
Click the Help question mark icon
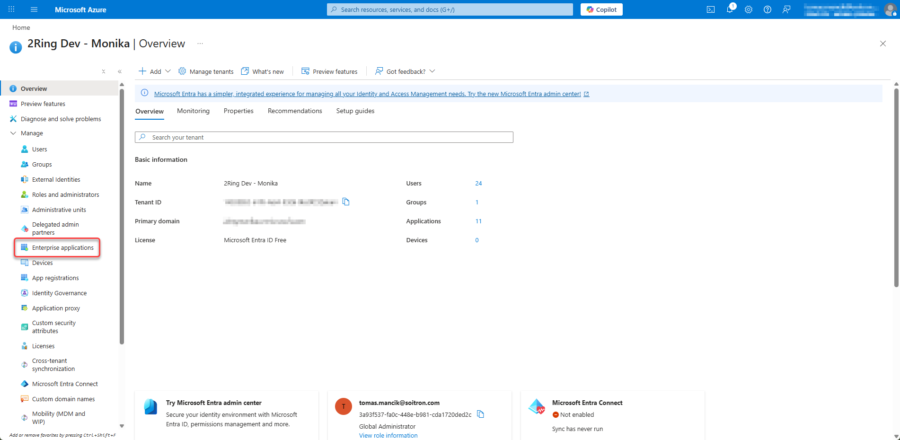(767, 9)
